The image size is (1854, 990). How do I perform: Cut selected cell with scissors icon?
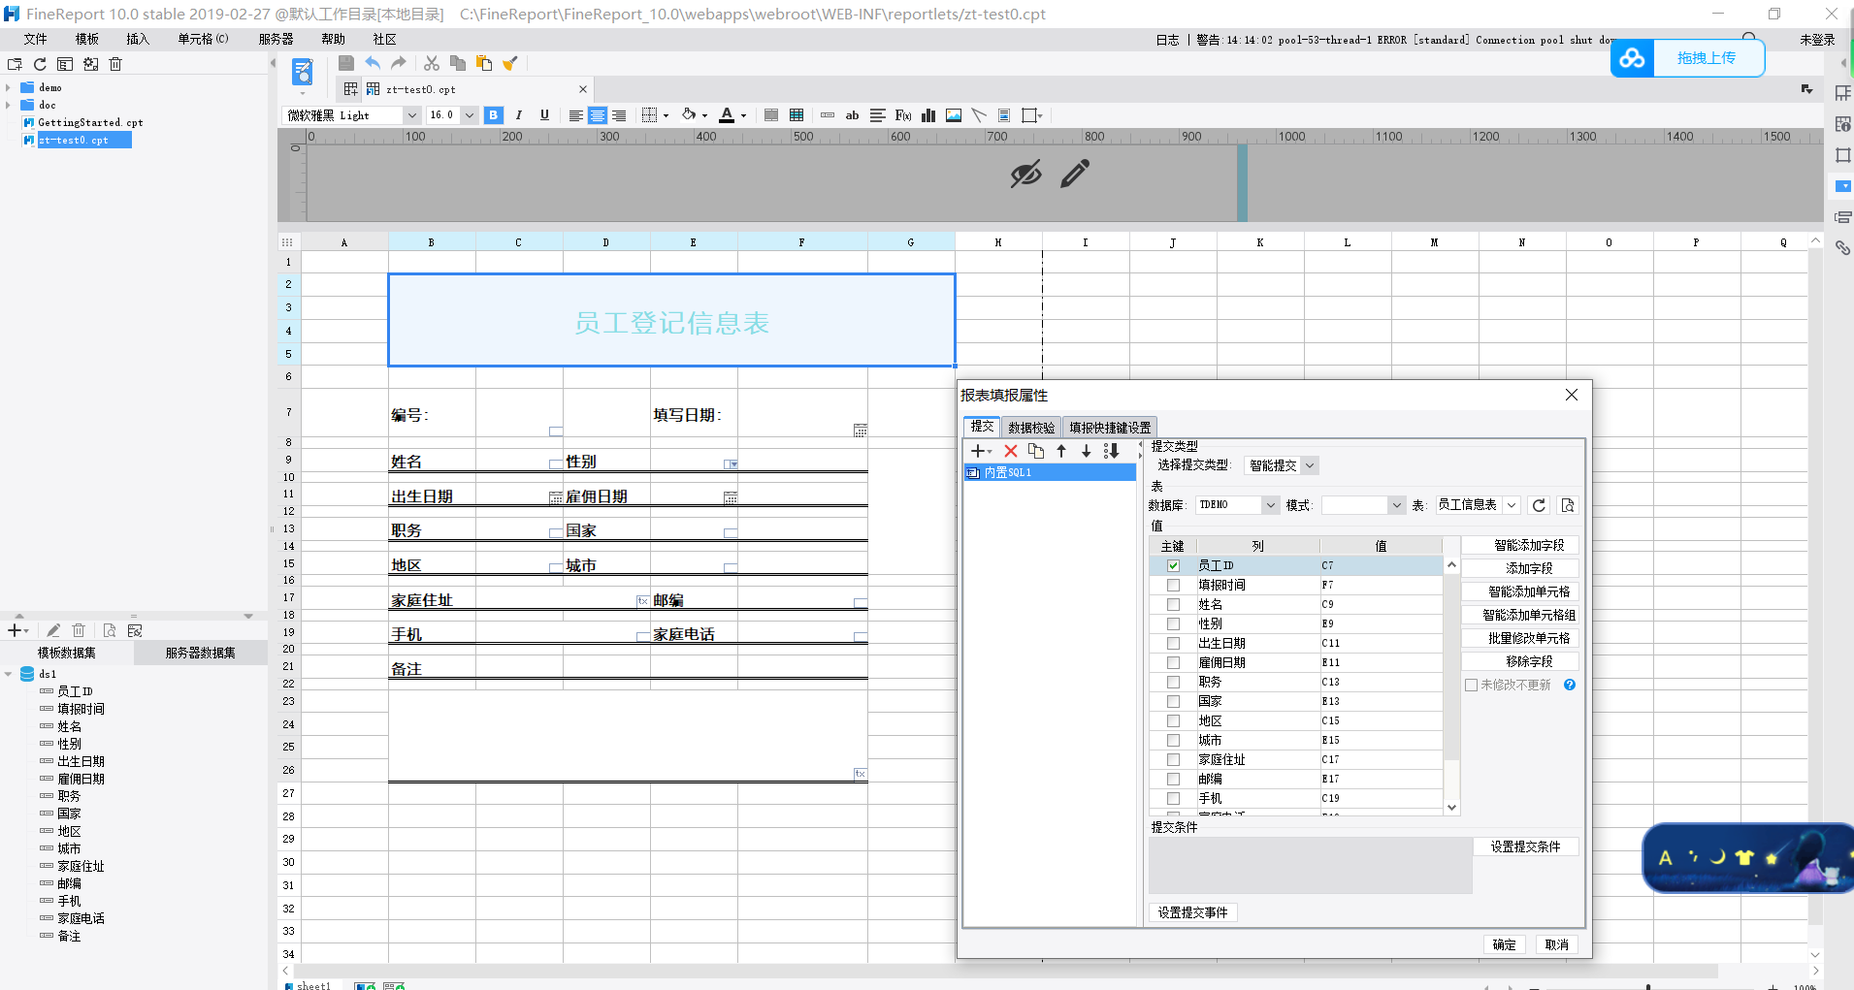(x=432, y=63)
